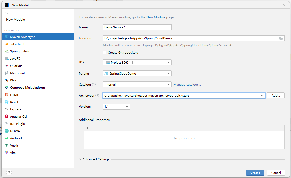Open the JDK dropdown
The height and width of the screenshot is (178, 291).
tap(137, 63)
